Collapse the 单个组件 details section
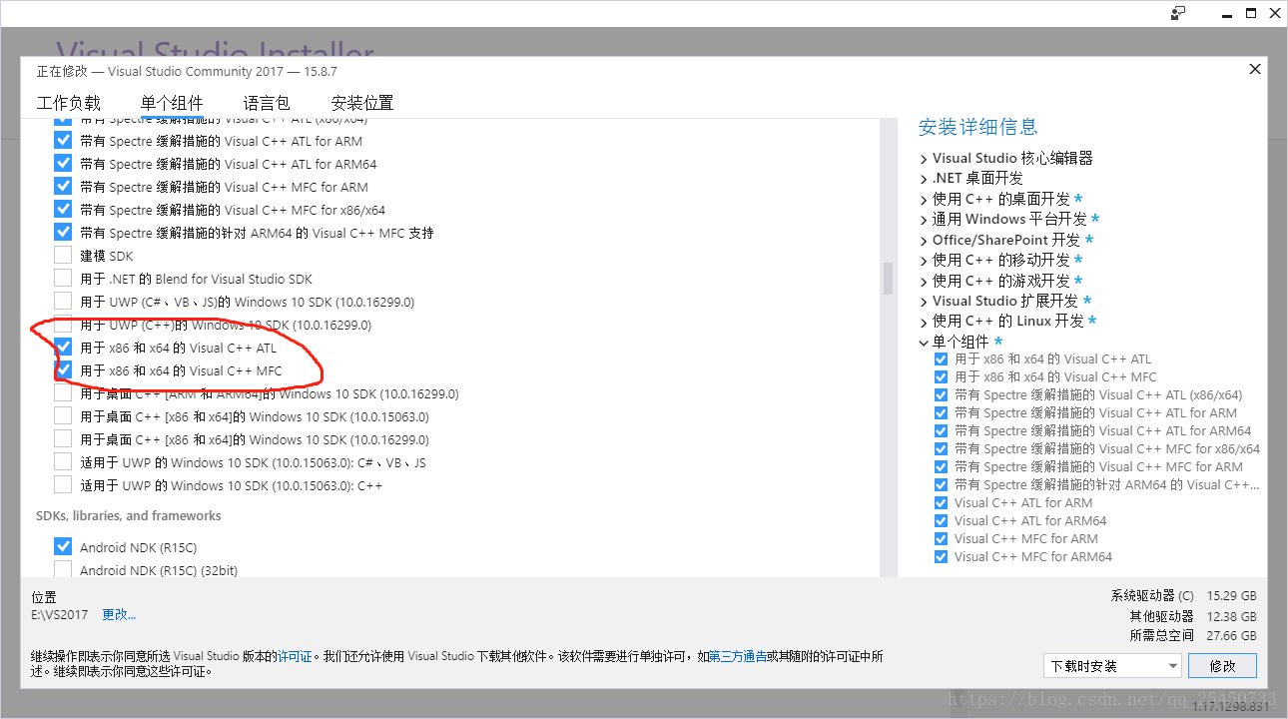1288x719 pixels. [x=924, y=342]
